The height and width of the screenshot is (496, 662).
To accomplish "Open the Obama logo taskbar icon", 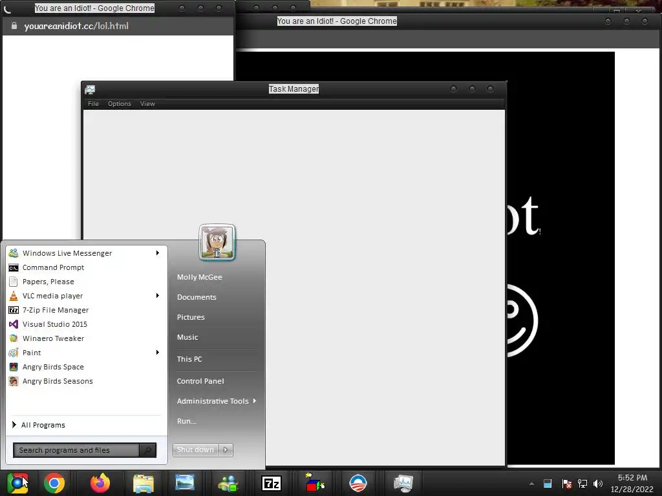I will (358, 483).
